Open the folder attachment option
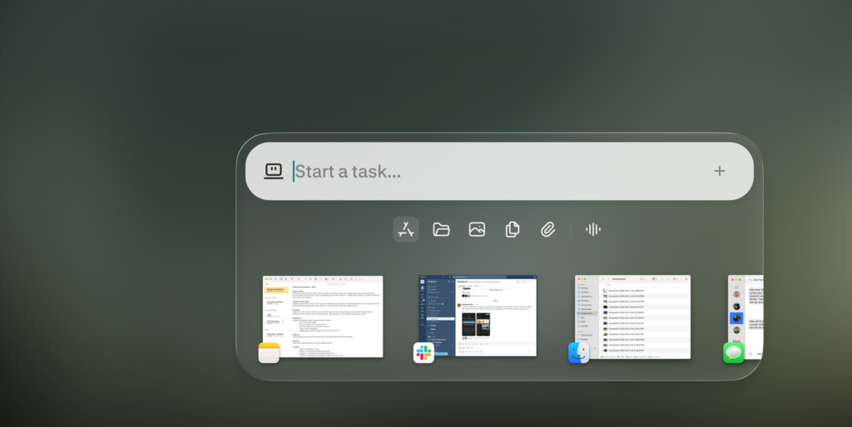This screenshot has width=852, height=427. point(441,229)
